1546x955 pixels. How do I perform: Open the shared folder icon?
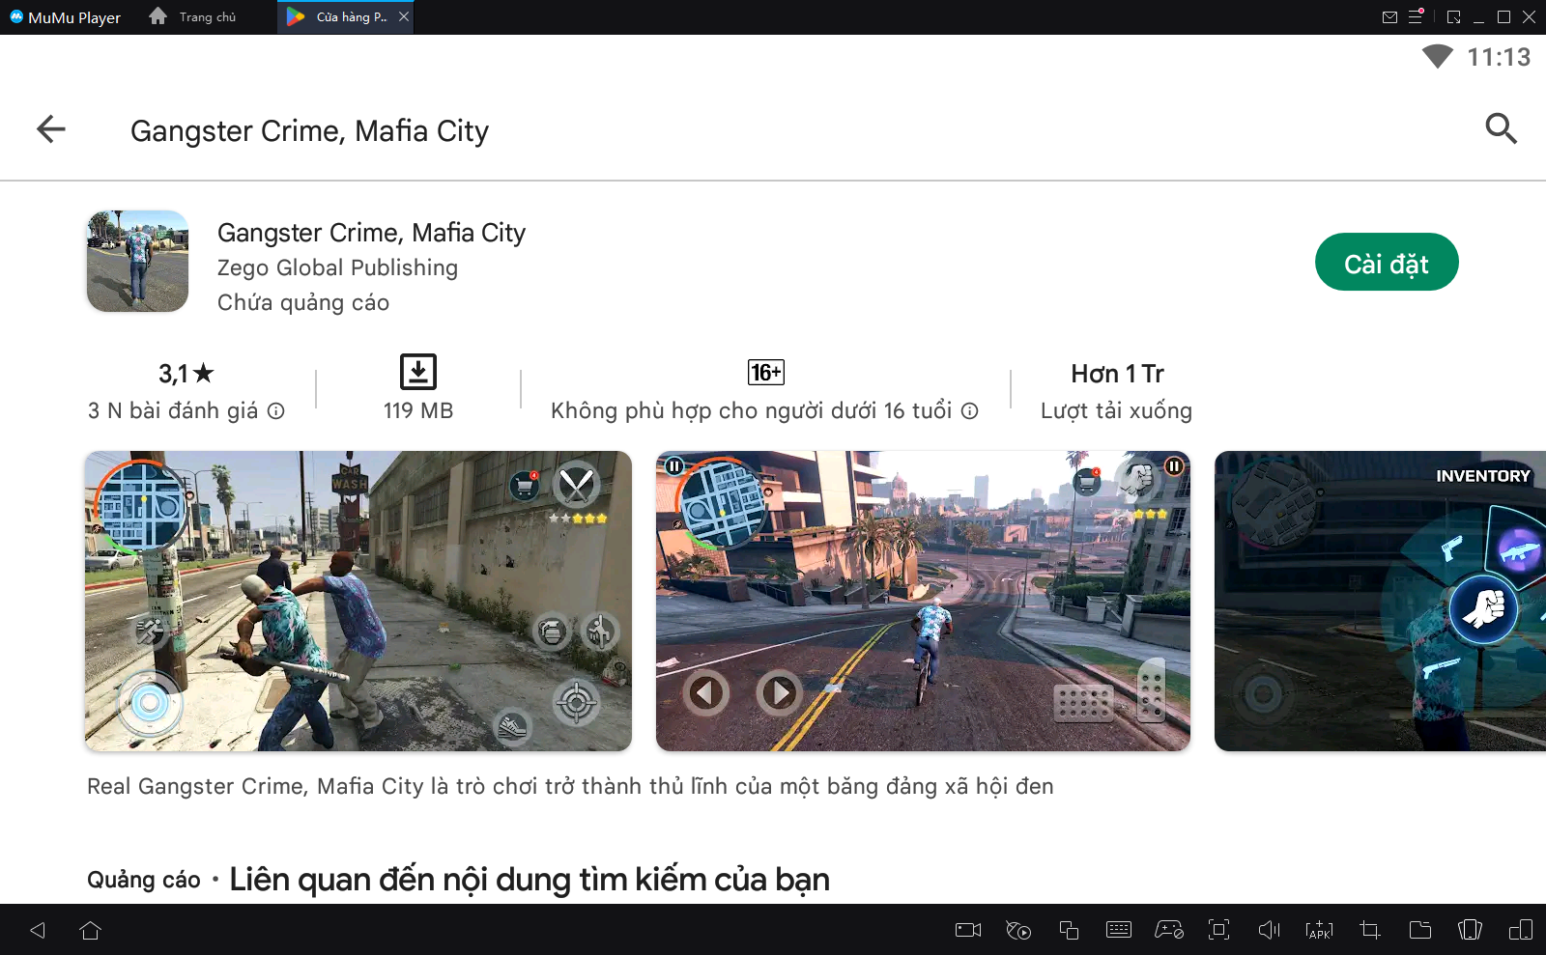[x=1420, y=930]
